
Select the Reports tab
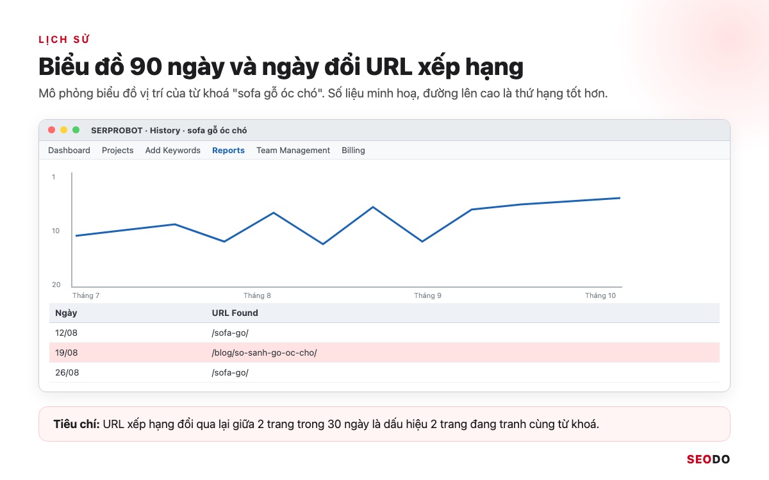(228, 150)
